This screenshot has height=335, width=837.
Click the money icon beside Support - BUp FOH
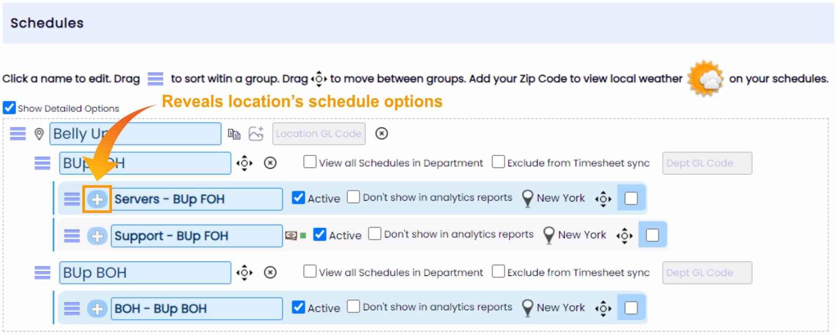291,235
